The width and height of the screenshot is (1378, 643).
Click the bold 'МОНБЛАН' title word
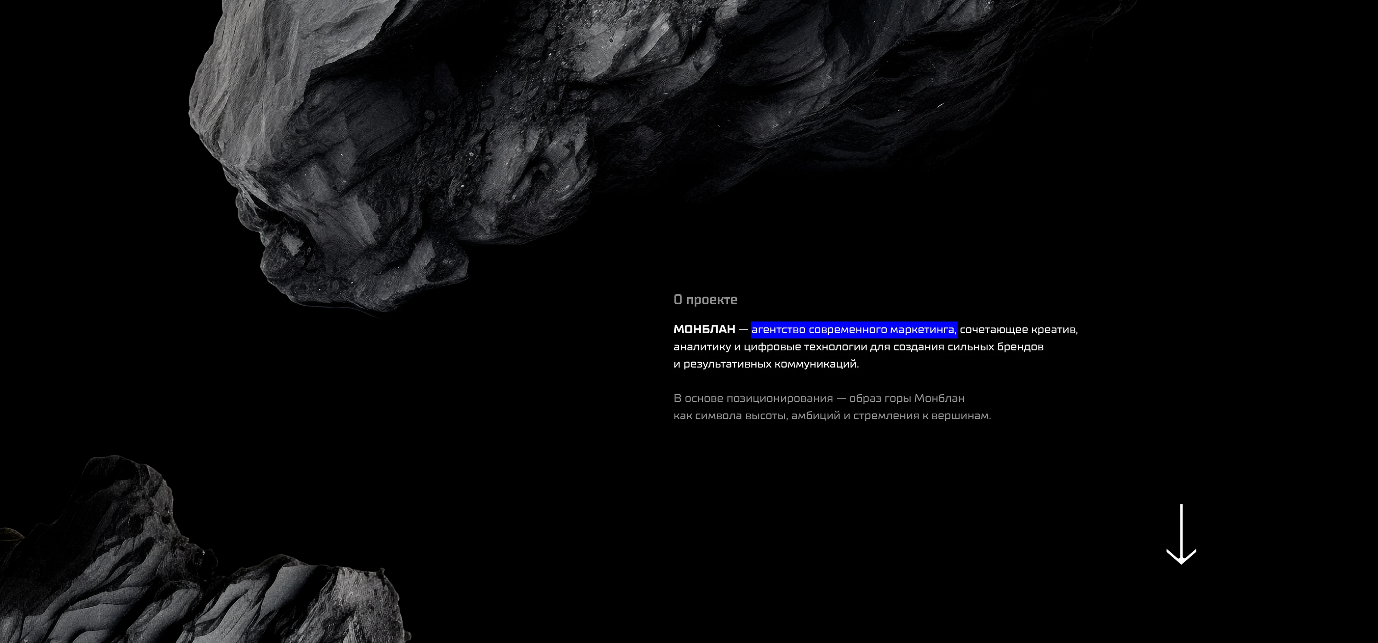[x=704, y=330]
